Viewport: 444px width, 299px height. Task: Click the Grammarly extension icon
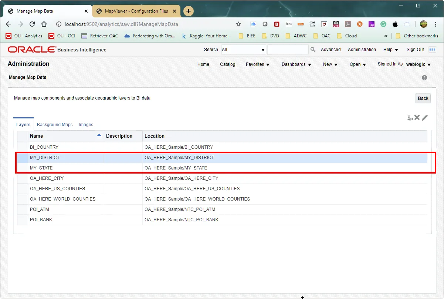coord(383,24)
